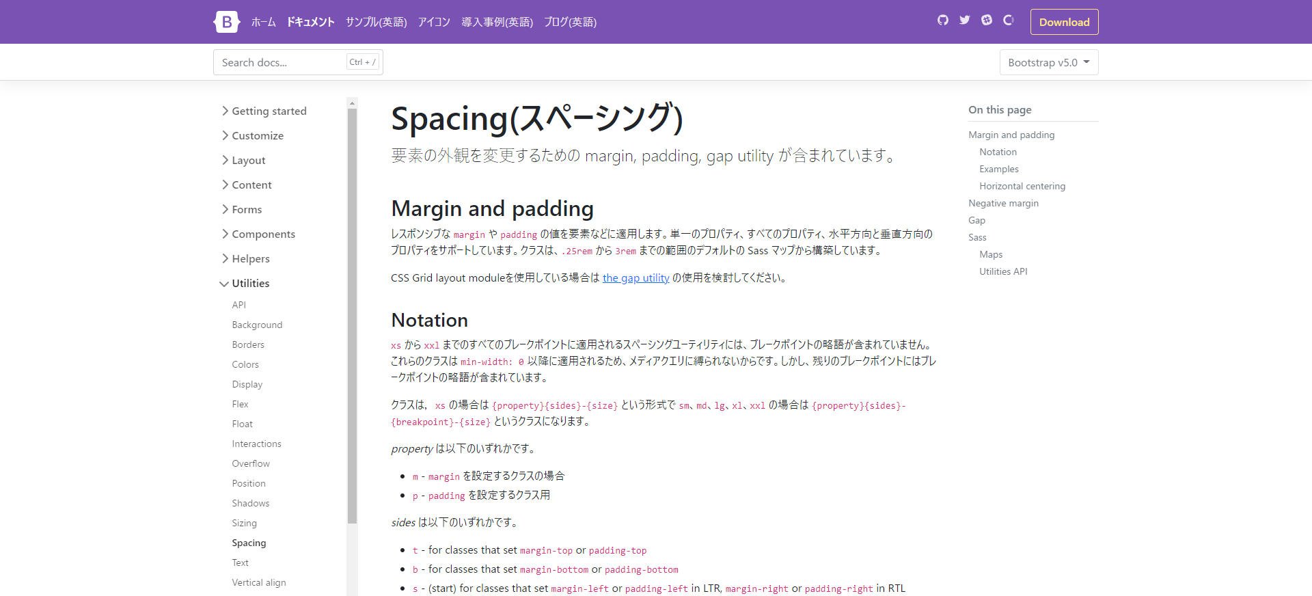Image resolution: width=1312 pixels, height=596 pixels.
Task: Click the Bootstrap logo icon
Action: [226, 22]
